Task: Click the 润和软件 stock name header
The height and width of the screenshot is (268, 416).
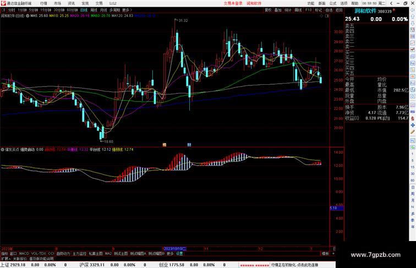Action: 365,11
